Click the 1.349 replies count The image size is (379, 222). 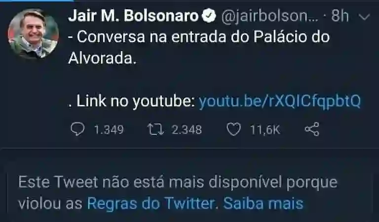[x=109, y=129]
